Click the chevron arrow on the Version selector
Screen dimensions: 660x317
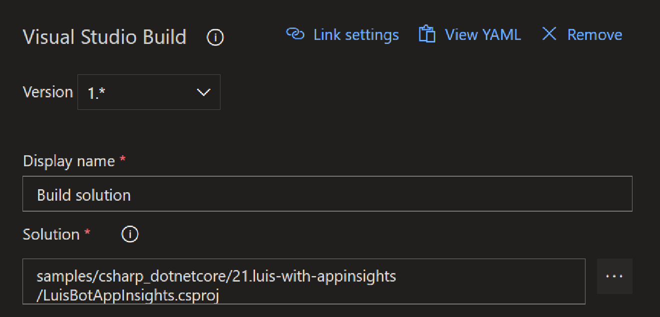(x=203, y=92)
